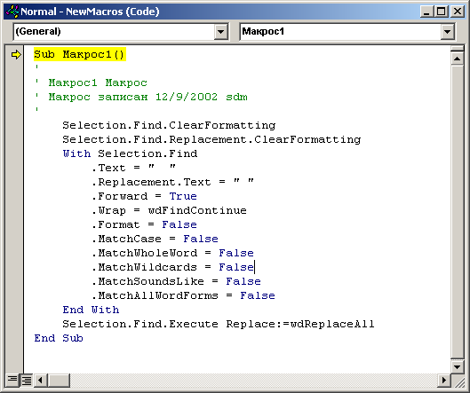470x393 pixels.
Task: Click the 'End Sub' line
Action: pos(59,338)
